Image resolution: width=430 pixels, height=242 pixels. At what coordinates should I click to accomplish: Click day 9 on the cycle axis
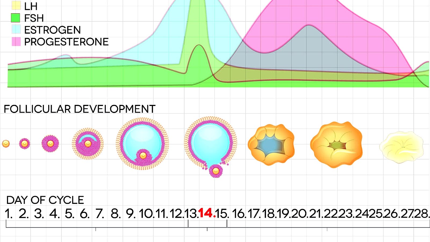[x=131, y=214]
